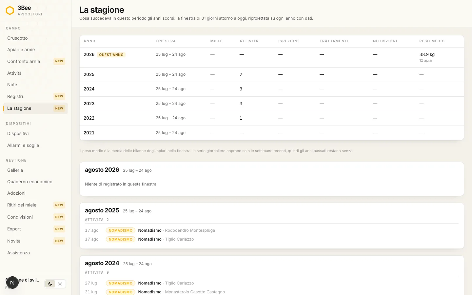Click NOMADISMO tag beside Tiglio Carlazzo, 17 ago
The height and width of the screenshot is (295, 472).
pyautogui.click(x=121, y=239)
